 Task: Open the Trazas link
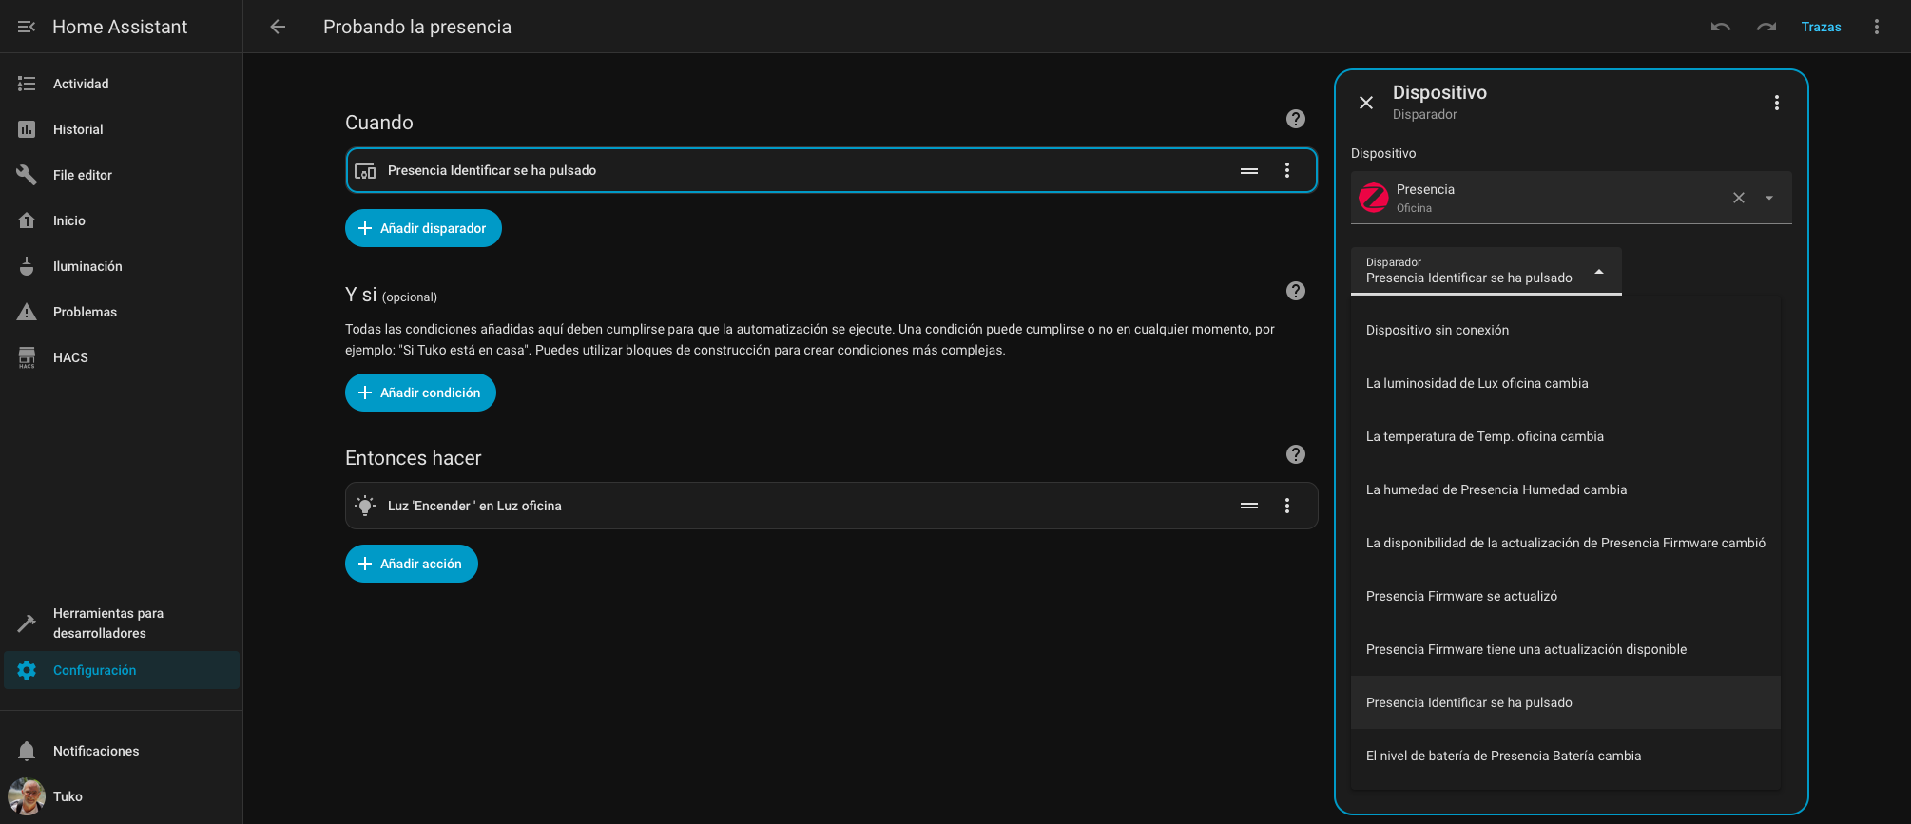point(1821,27)
